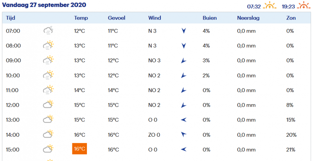This screenshot has width=313, height=161.
Task: Click the cloudy moon weather icon at 07:00
Action: pos(48,31)
